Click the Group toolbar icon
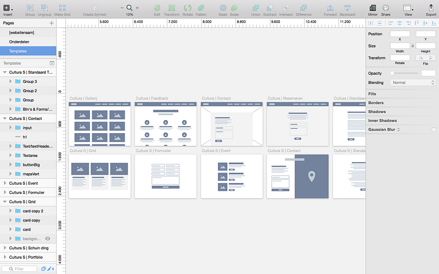 [30, 8]
